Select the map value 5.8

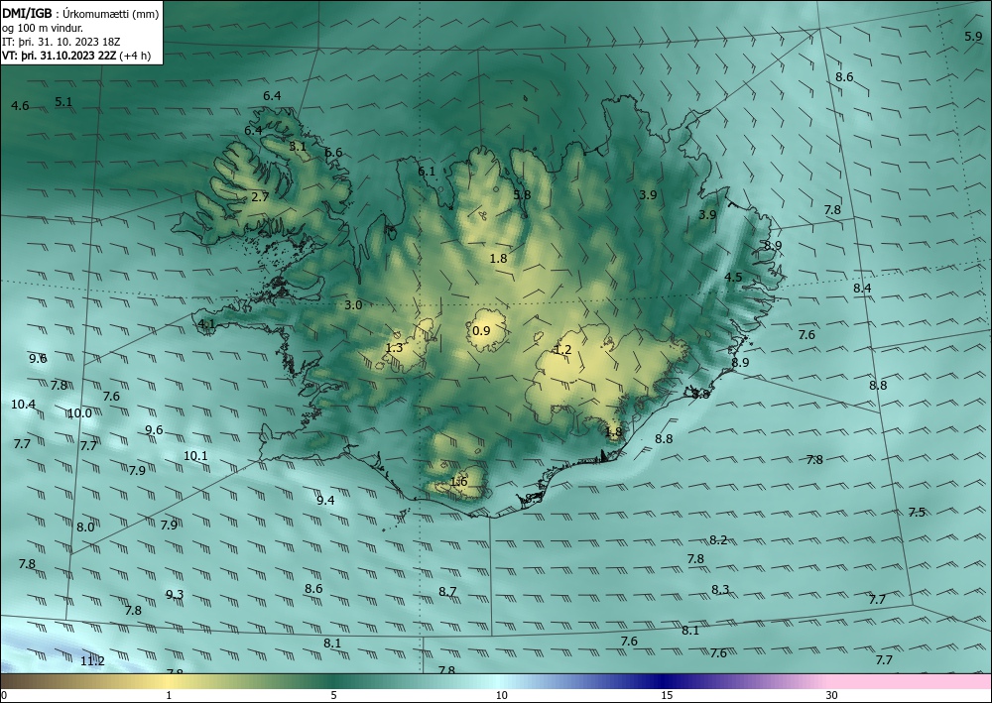tap(522, 194)
